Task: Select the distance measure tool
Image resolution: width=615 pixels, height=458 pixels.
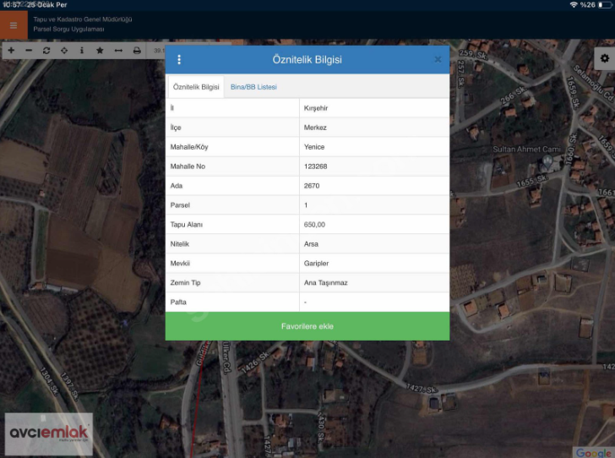Action: point(118,51)
